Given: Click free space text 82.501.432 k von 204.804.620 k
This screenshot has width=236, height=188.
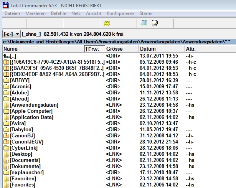Looking at the screenshot, I should tap(84, 34).
